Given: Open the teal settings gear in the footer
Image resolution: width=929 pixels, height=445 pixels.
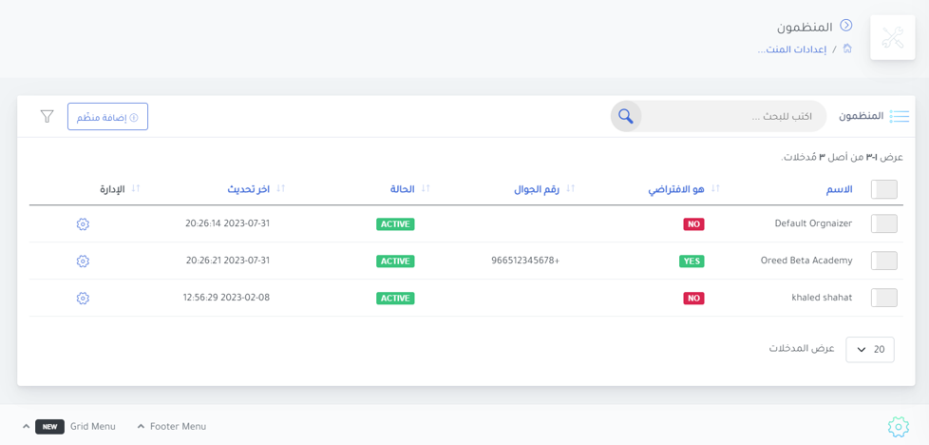Looking at the screenshot, I should coord(899,426).
